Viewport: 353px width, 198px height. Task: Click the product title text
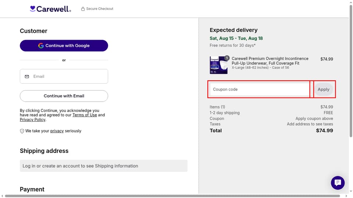point(270,61)
